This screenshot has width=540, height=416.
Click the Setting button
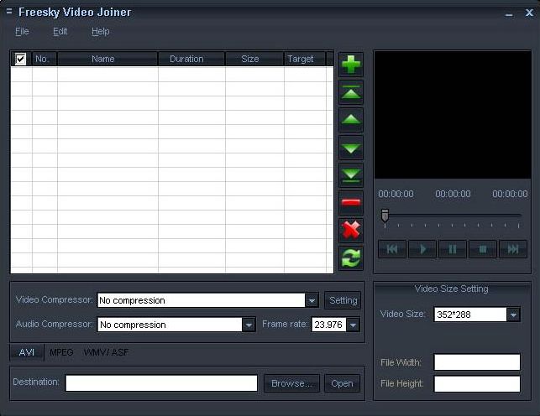point(343,300)
